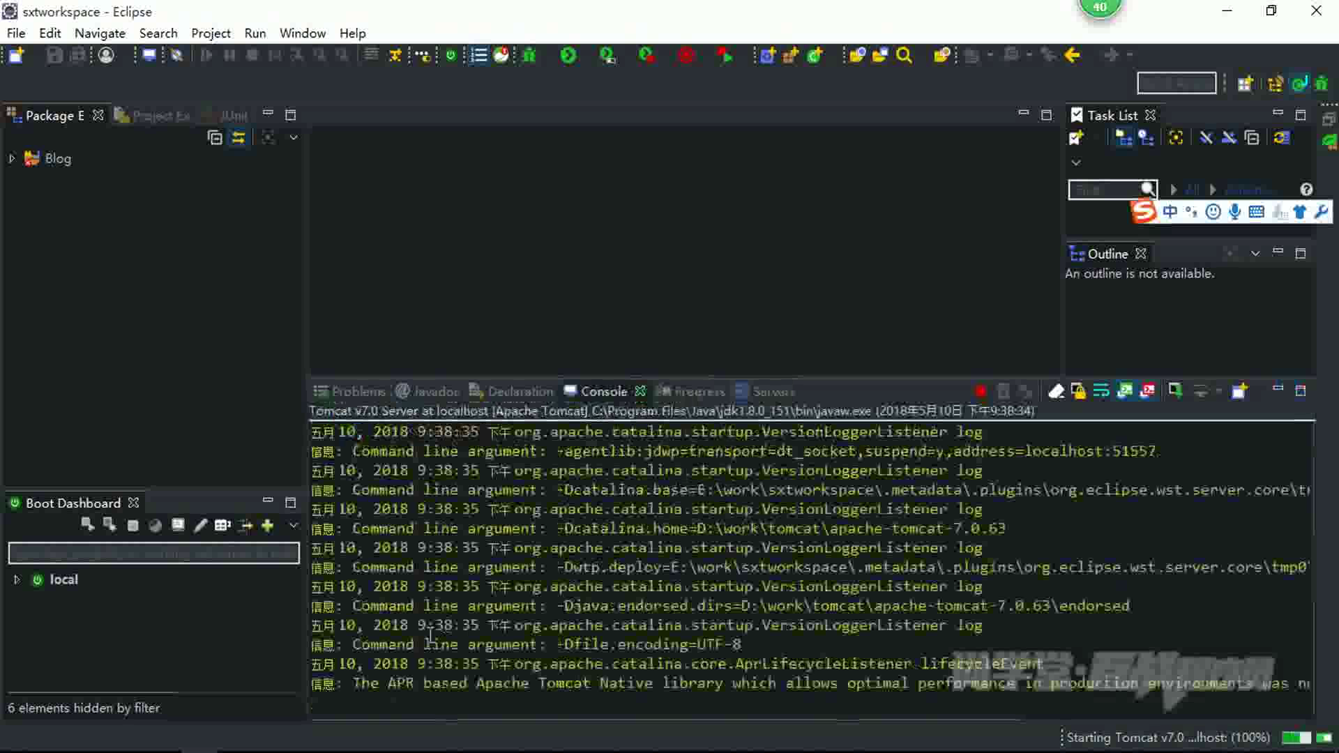The height and width of the screenshot is (753, 1339).
Task: Click the green Boot power icon in toolbar
Action: click(x=451, y=55)
